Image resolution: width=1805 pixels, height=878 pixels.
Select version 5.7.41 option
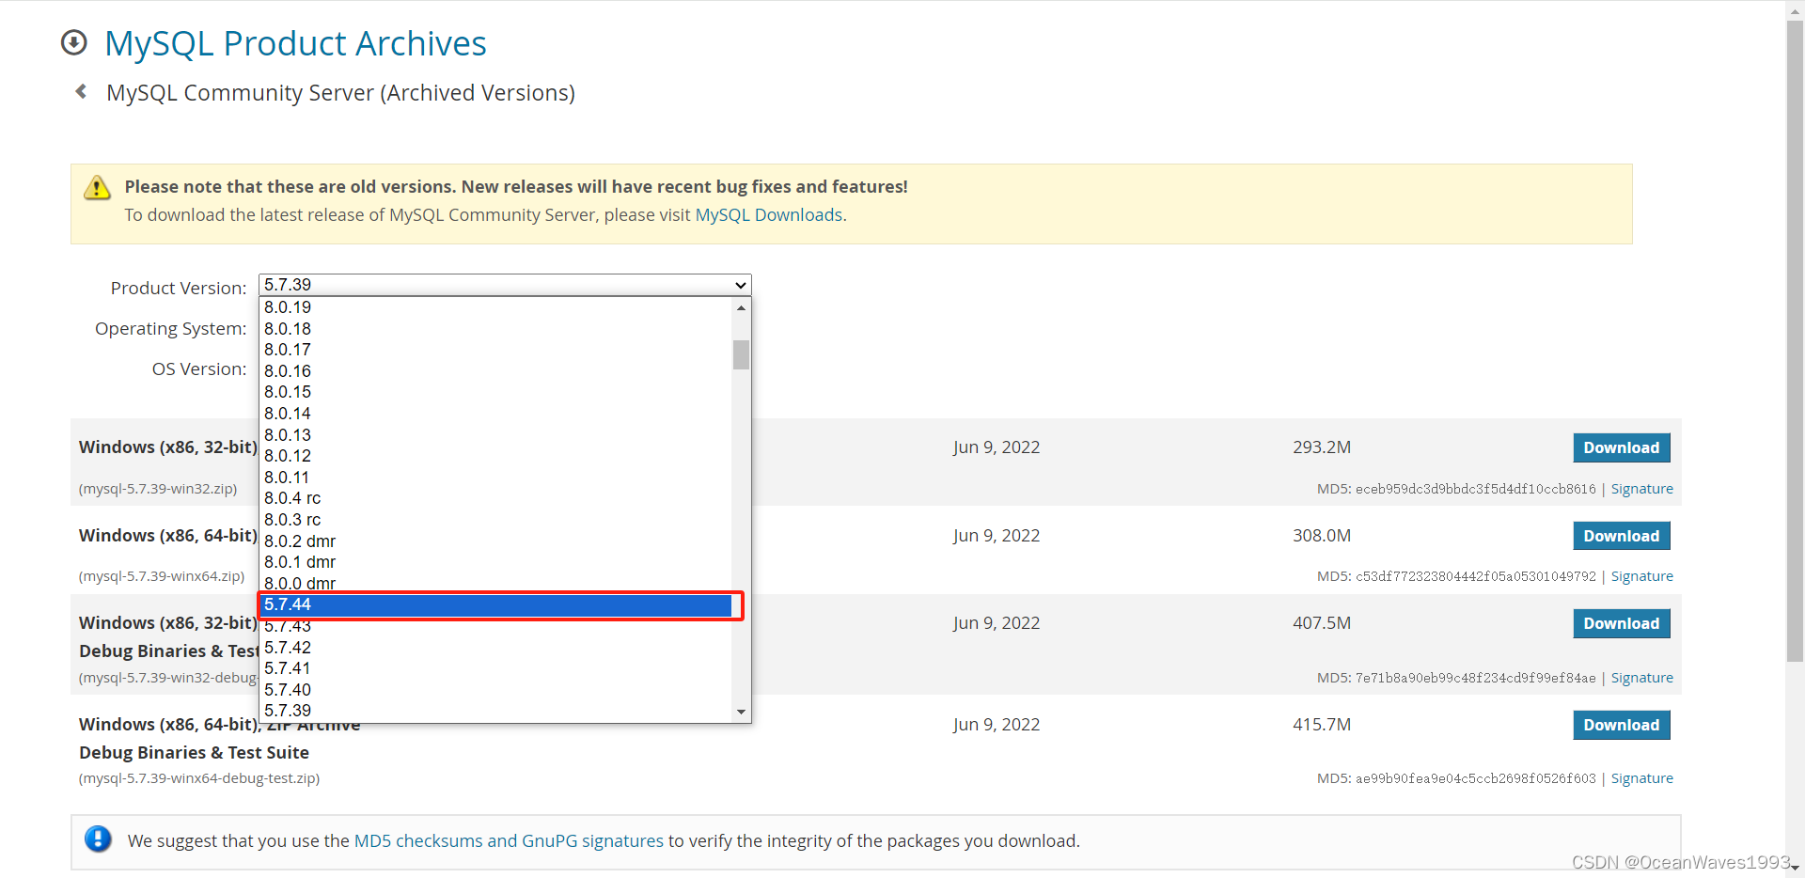coord(495,668)
